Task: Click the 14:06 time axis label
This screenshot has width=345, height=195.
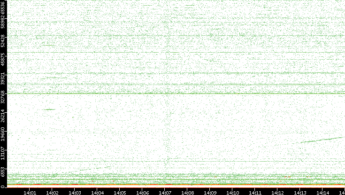Action: pos(142,193)
